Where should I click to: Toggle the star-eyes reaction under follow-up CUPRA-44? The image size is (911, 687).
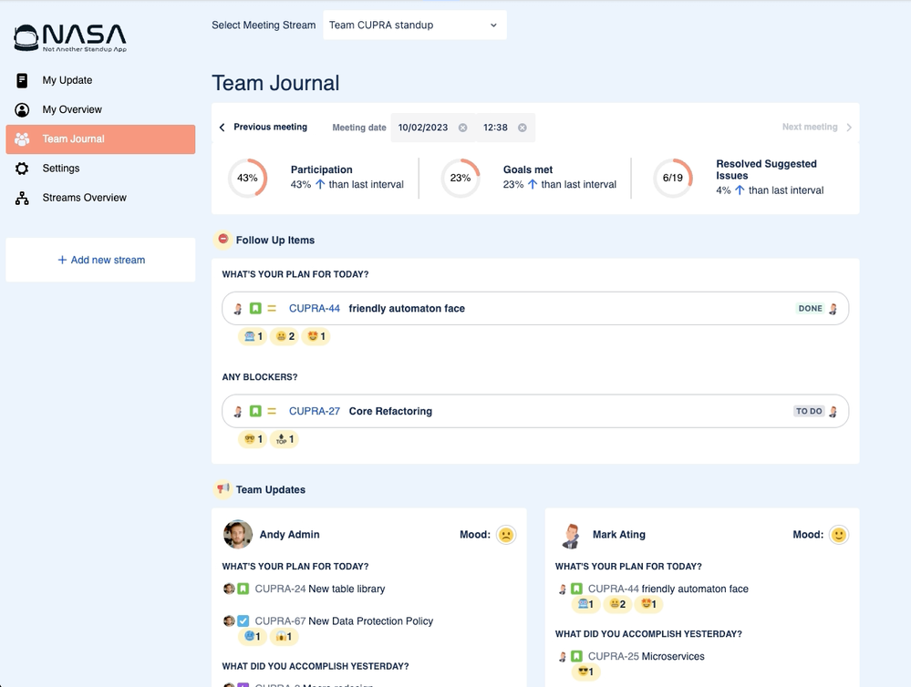pyautogui.click(x=316, y=336)
